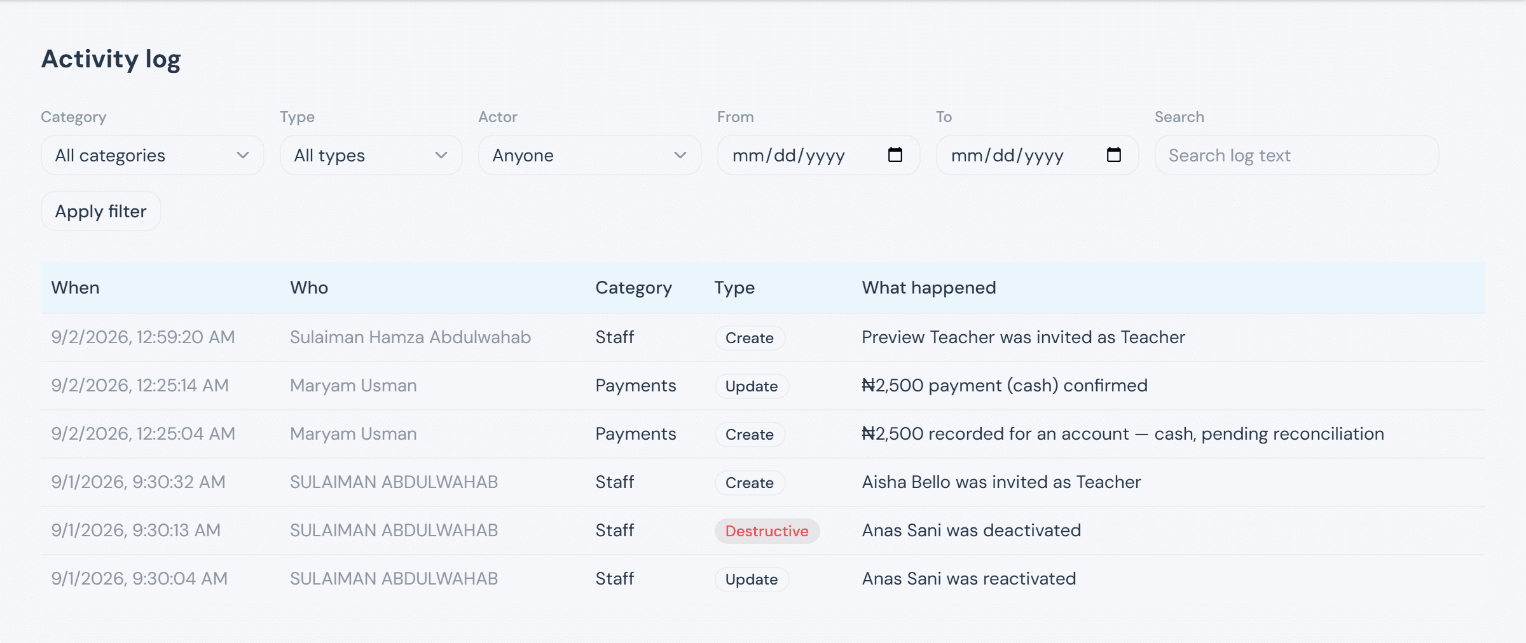Click the From date input field
Viewport: 1526px width, 643px height.
pos(818,155)
